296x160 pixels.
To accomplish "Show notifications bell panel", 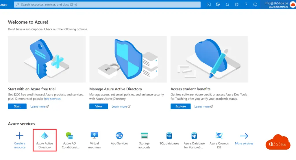I will (227, 5).
